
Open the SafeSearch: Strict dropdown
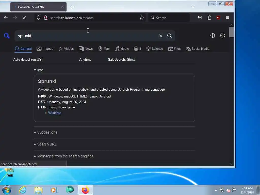[121, 59]
